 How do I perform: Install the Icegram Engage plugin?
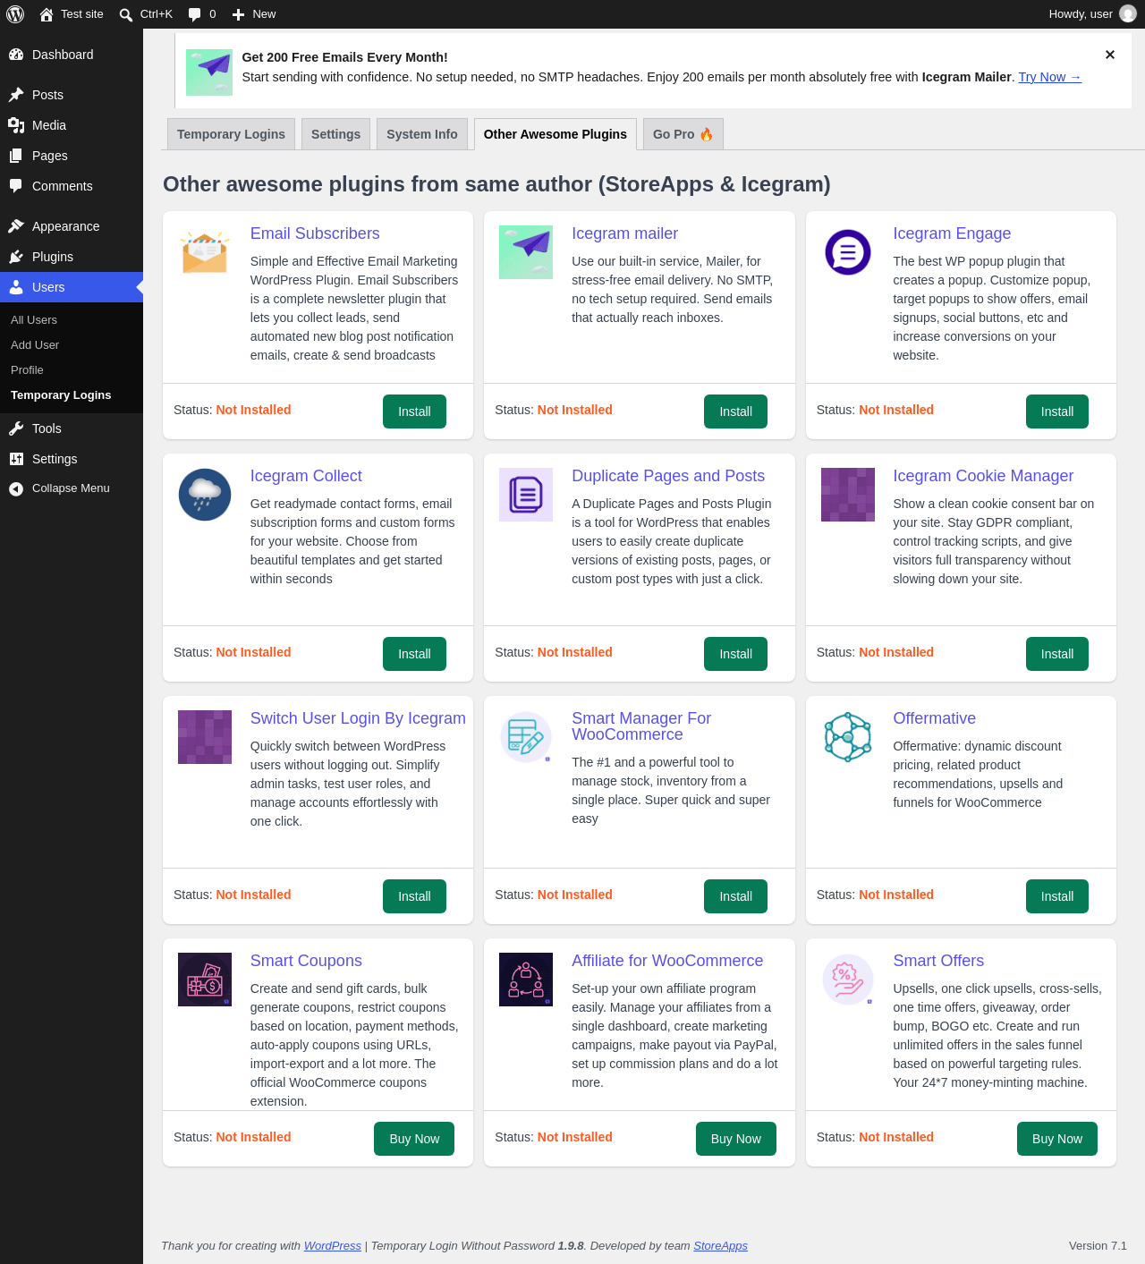coord(1057,411)
